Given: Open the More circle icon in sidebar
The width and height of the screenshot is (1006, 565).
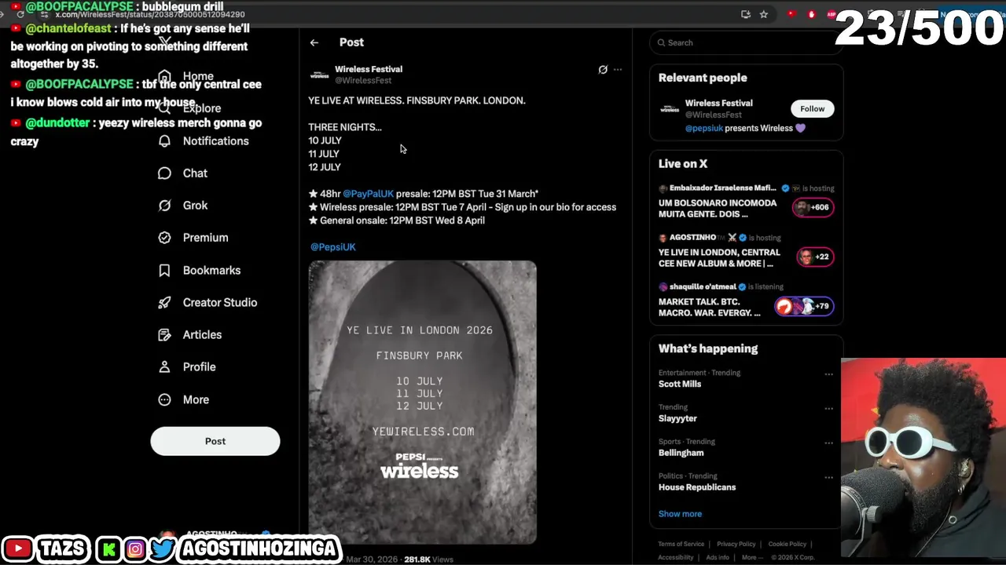Looking at the screenshot, I should tap(164, 400).
